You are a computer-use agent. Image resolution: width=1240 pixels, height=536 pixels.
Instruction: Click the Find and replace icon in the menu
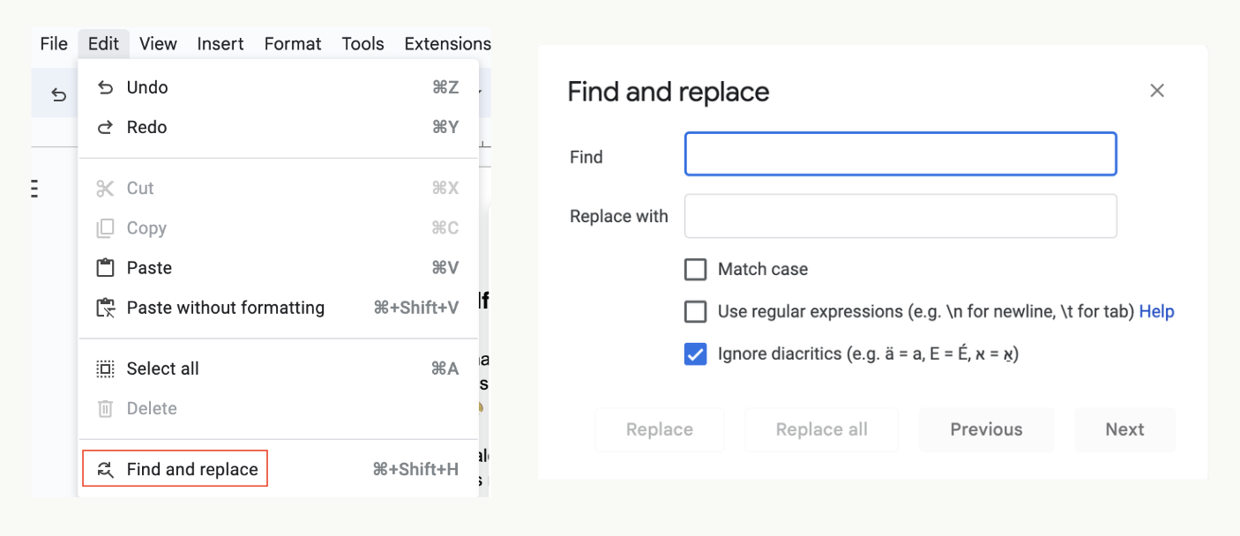[105, 469]
